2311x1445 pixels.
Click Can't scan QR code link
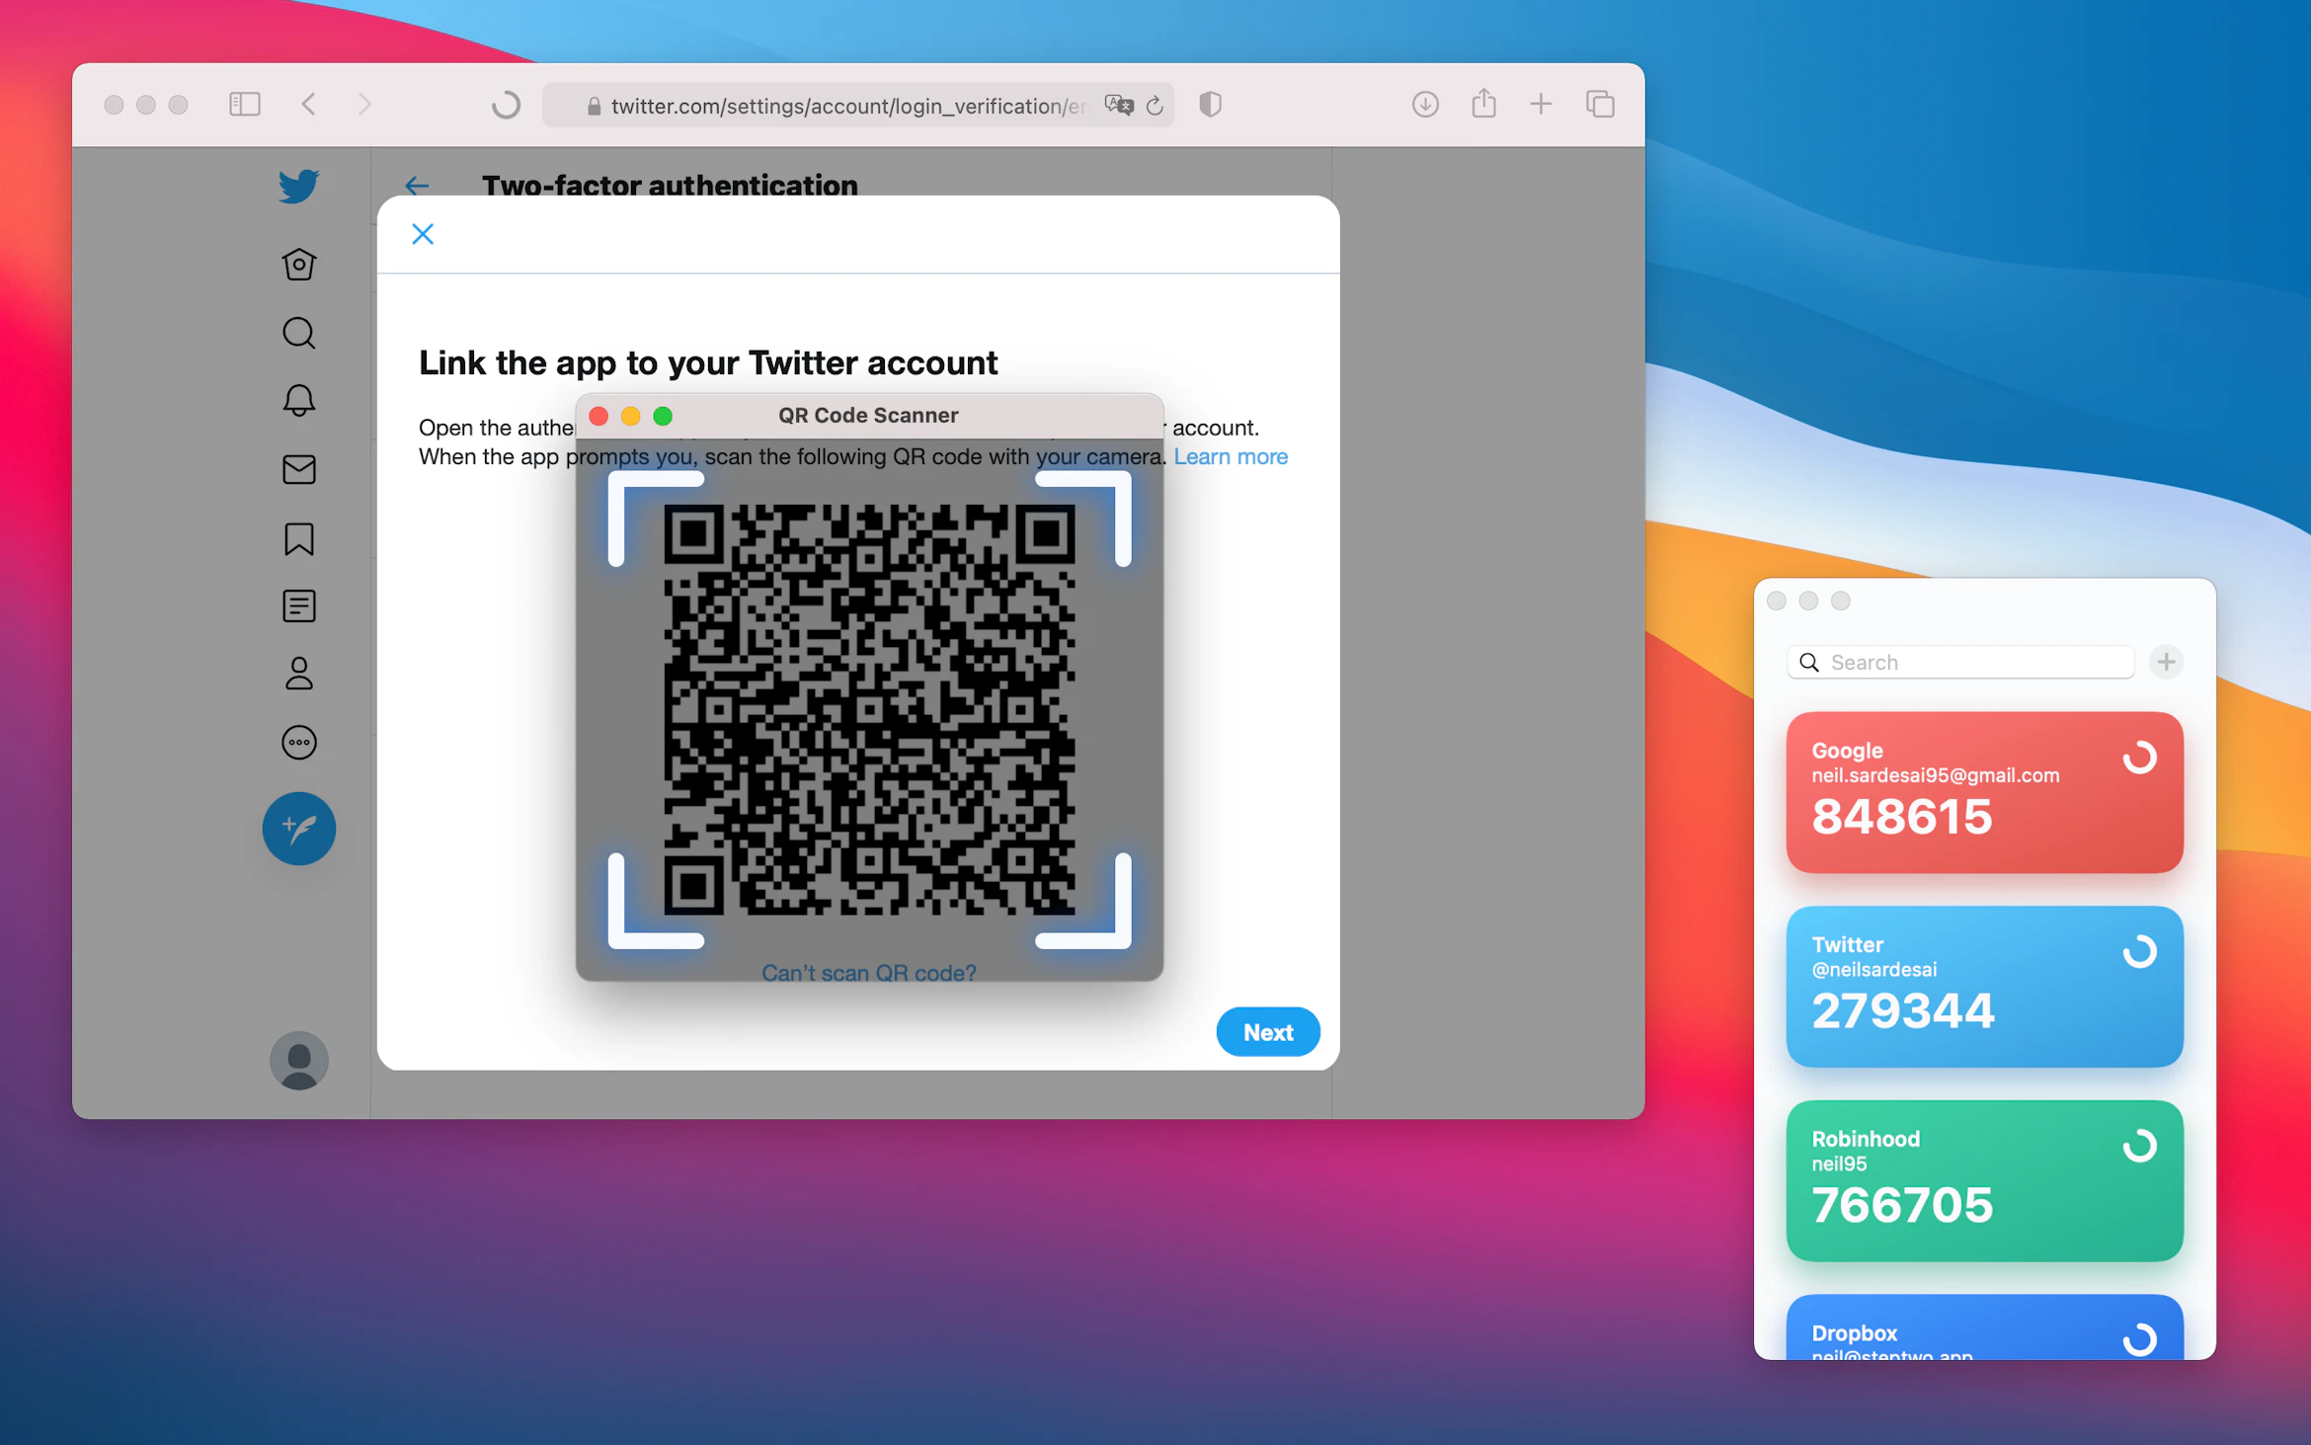tap(869, 972)
